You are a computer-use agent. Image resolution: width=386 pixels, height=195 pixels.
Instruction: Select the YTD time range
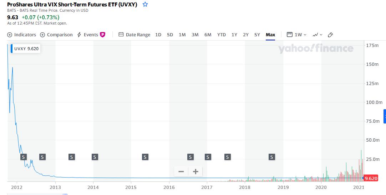221,35
